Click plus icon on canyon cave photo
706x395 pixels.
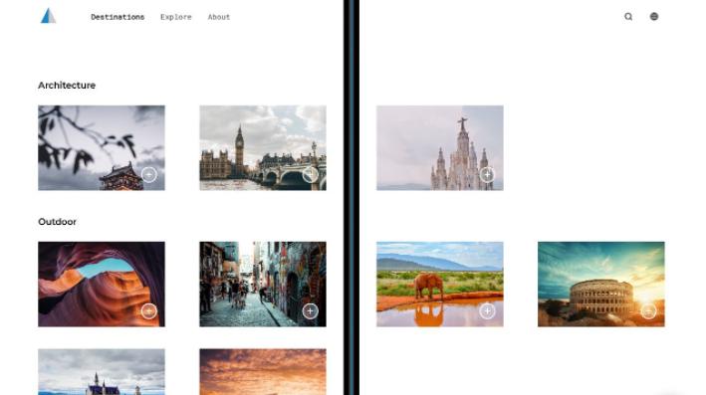149,310
